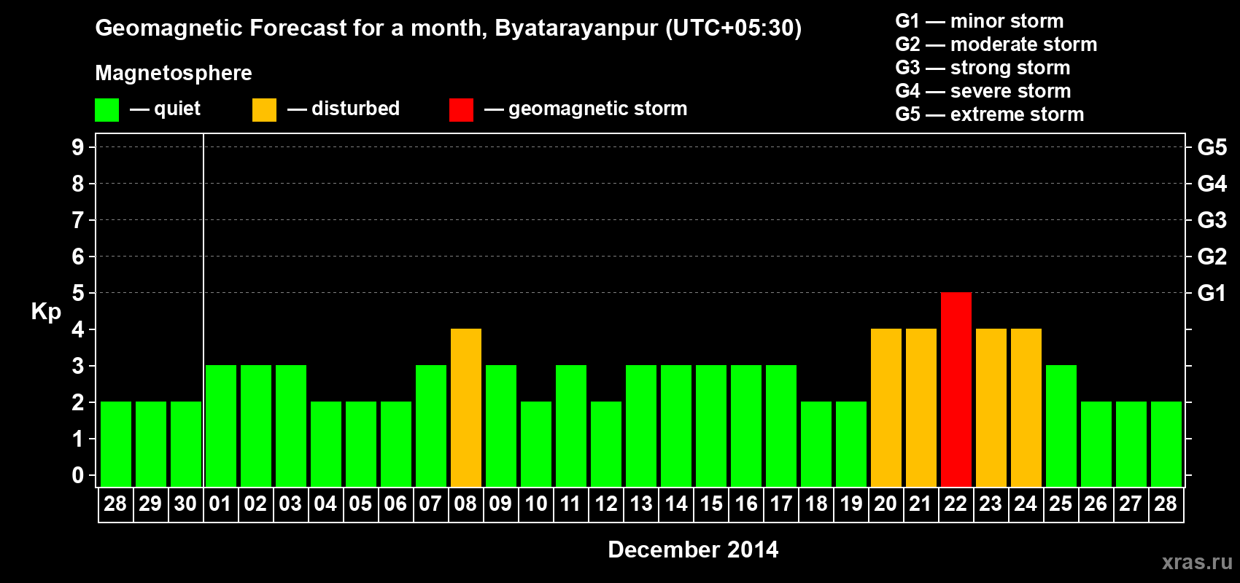The width and height of the screenshot is (1240, 583).
Task: Click the green bar for December 07
Action: point(431,426)
